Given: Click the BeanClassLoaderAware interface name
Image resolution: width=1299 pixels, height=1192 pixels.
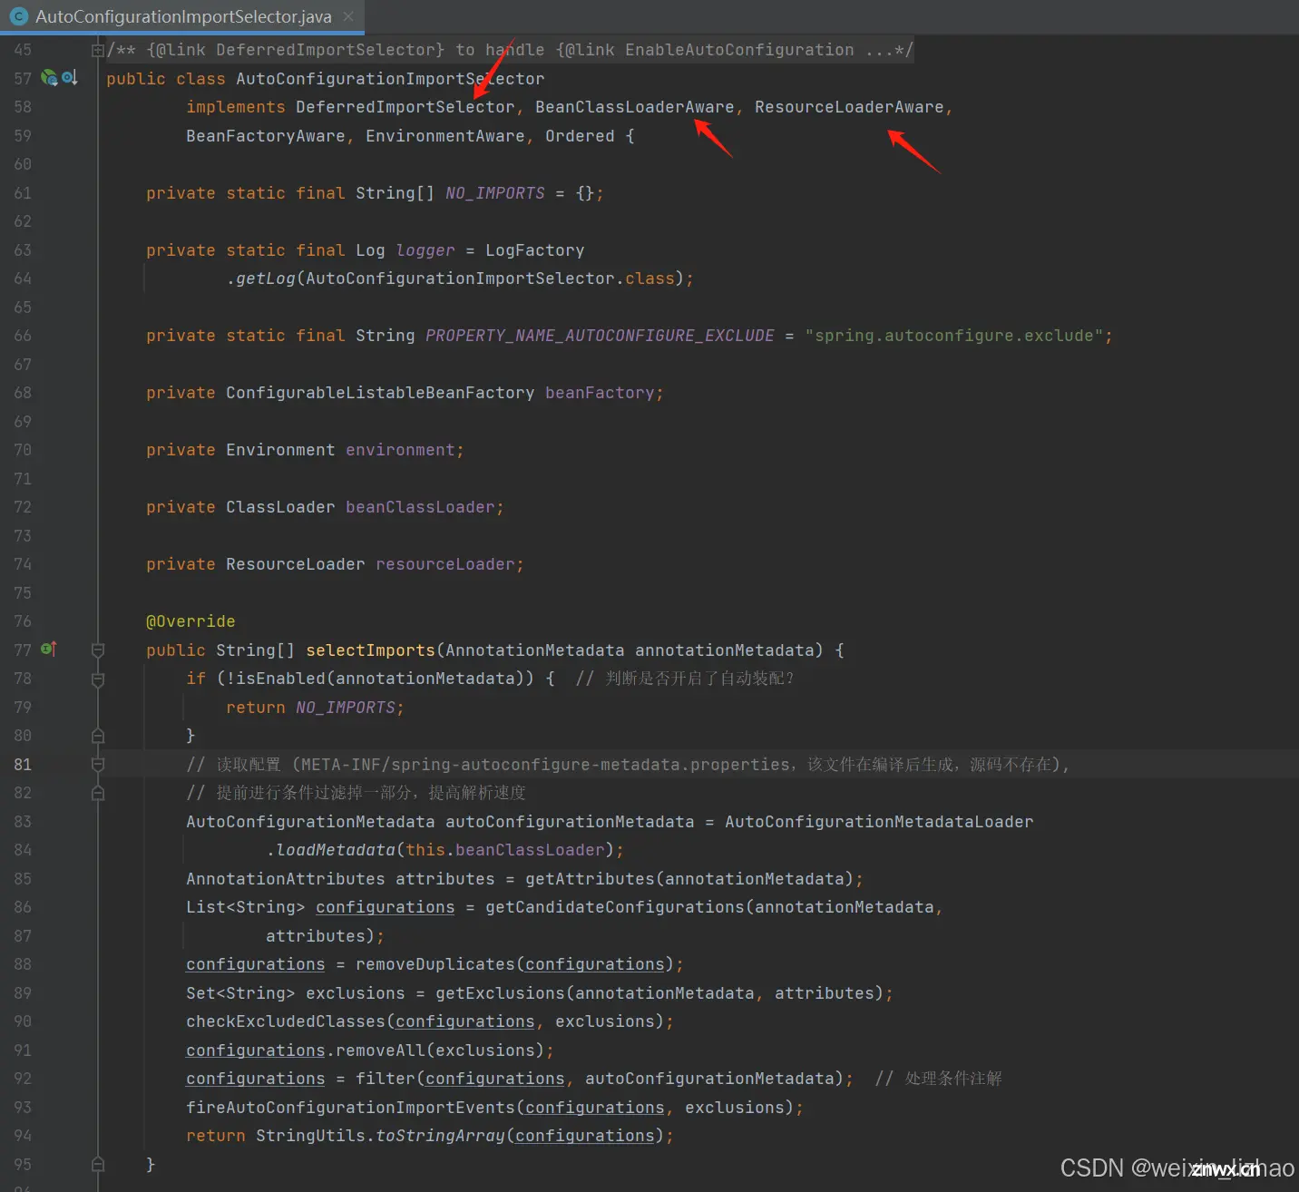Looking at the screenshot, I should point(634,107).
